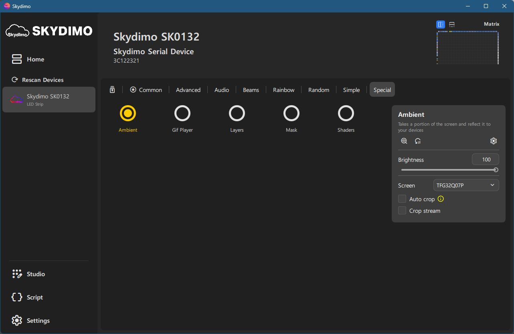Switch to the Audio tab
This screenshot has height=334, width=514.
point(222,90)
